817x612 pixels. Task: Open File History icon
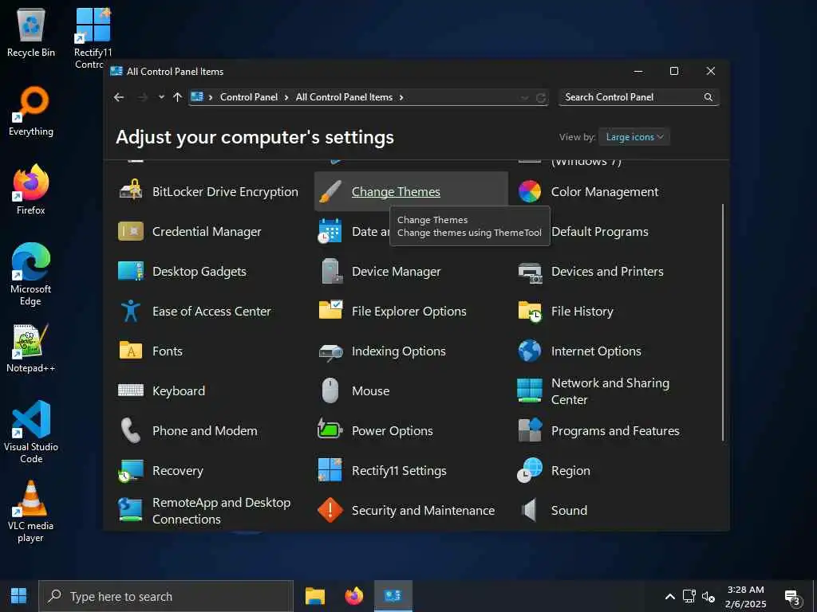(530, 312)
